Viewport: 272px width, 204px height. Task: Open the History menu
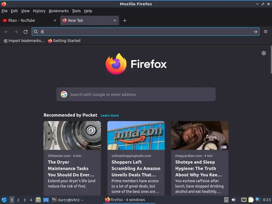coord(39,11)
